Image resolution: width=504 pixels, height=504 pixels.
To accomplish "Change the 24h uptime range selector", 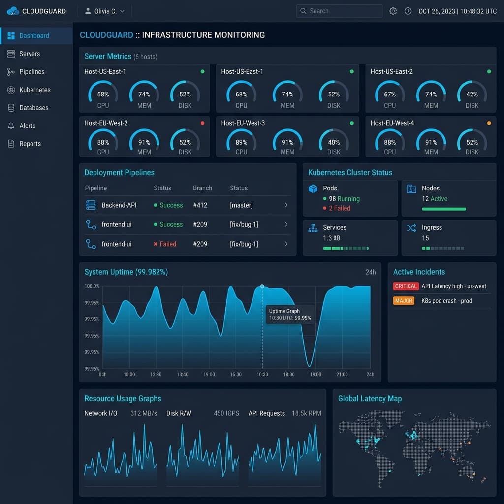I will (x=370, y=272).
